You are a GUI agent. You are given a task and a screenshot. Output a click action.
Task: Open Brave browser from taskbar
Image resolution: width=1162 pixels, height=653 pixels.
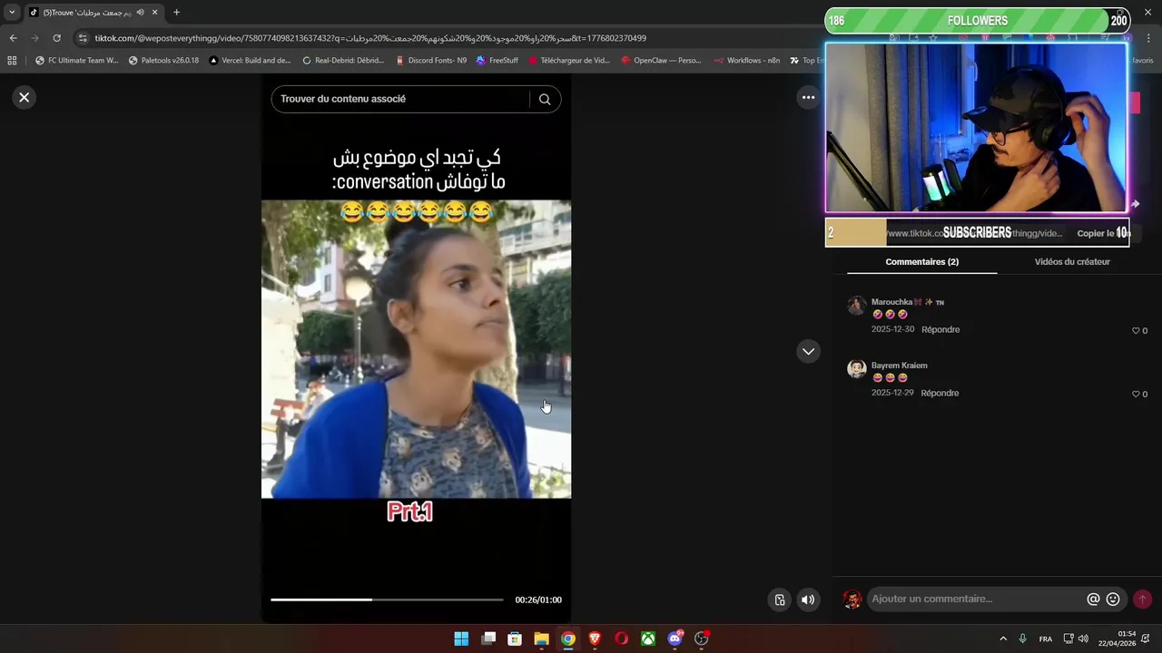coord(595,638)
